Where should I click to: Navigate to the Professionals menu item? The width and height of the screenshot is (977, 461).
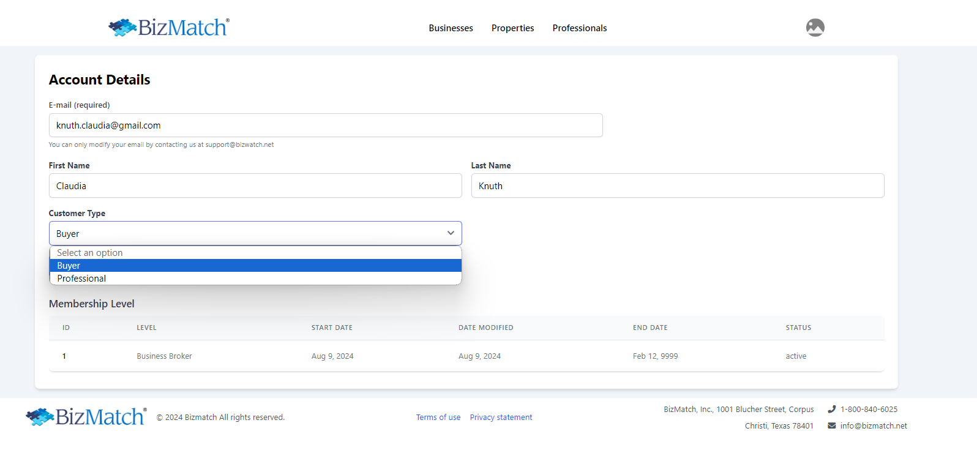(x=579, y=28)
